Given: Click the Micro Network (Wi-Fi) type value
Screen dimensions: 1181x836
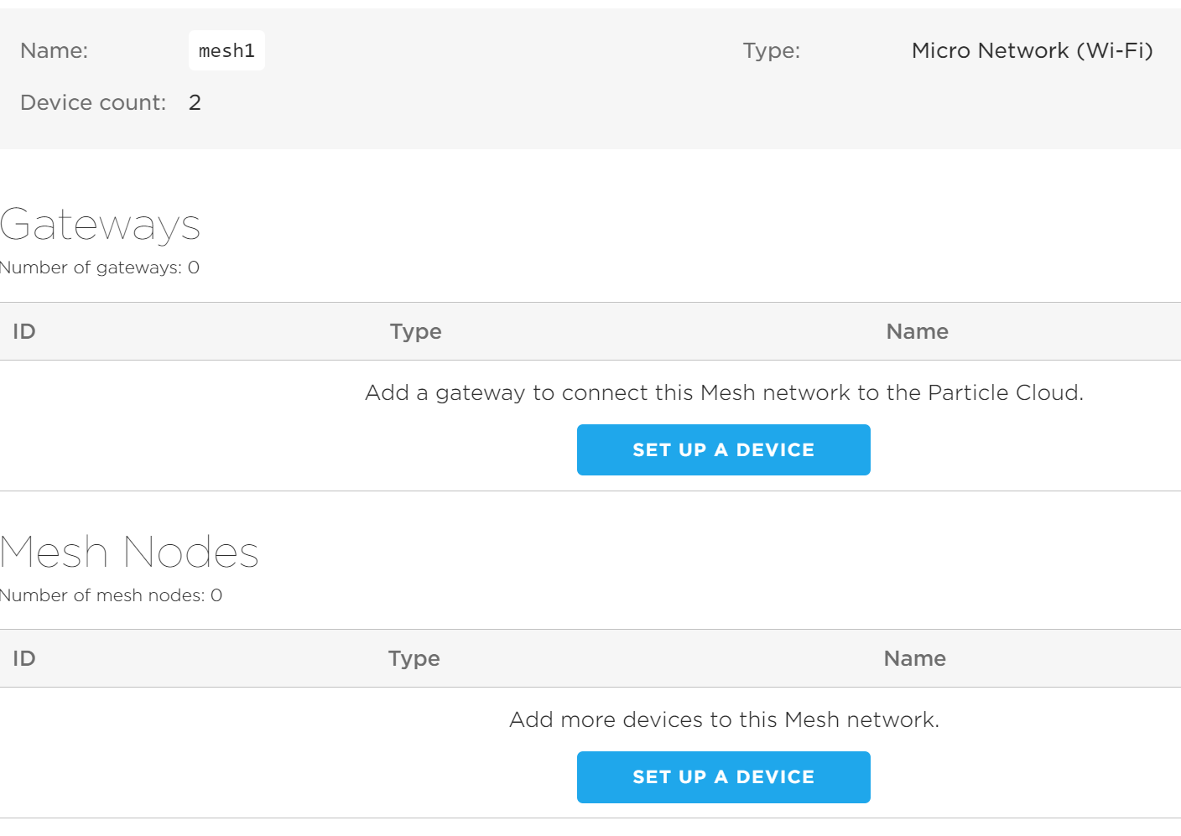Looking at the screenshot, I should pos(1032,51).
